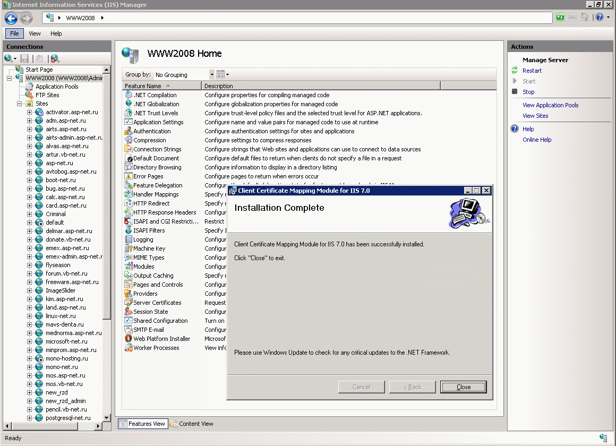Click the Home icon in the address bar
Viewport: 616px width, 446px height.
tap(585, 18)
